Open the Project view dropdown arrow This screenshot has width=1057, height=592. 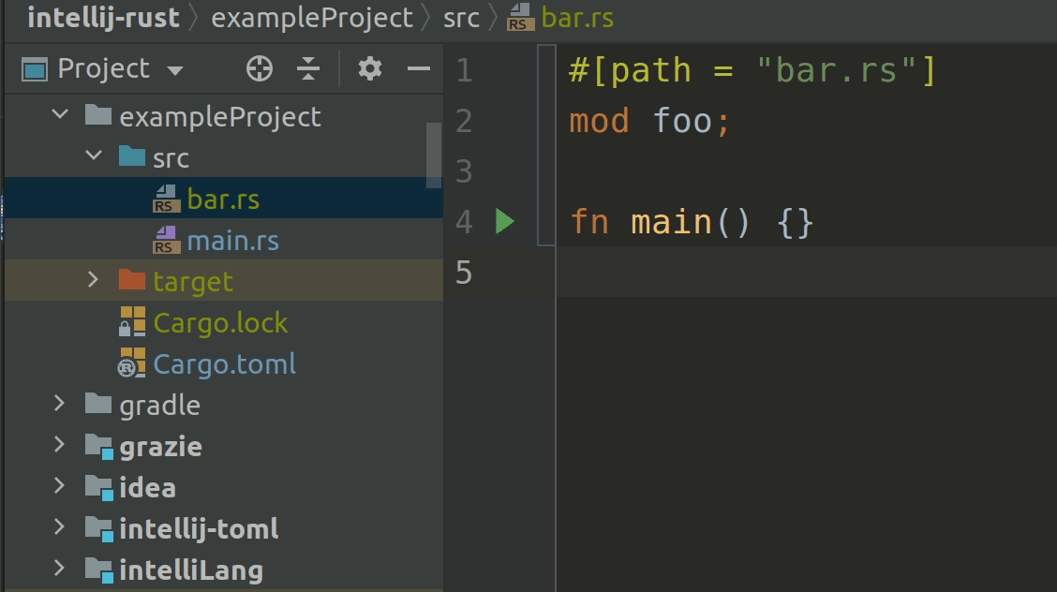175,70
